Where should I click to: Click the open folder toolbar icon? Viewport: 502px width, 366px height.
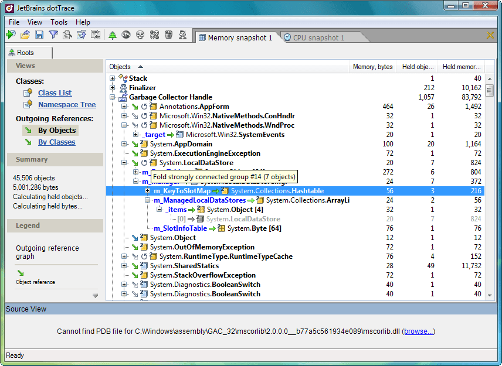25,36
